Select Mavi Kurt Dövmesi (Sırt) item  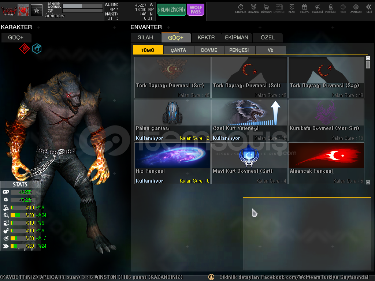pyautogui.click(x=249, y=163)
